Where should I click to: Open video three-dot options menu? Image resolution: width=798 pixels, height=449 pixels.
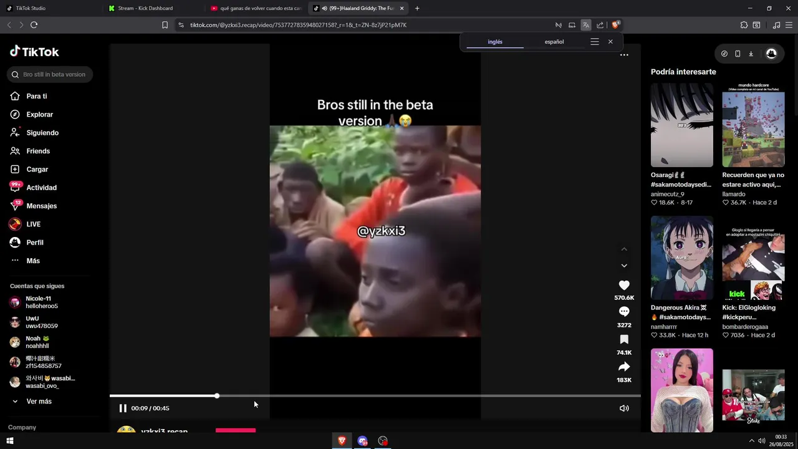[x=624, y=55]
